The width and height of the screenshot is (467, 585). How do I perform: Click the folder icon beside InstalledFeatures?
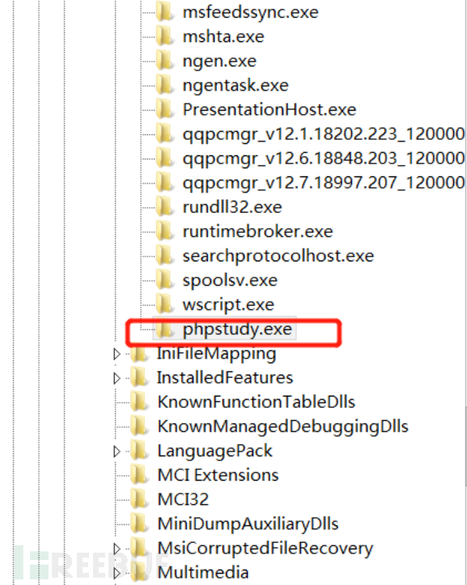click(139, 377)
